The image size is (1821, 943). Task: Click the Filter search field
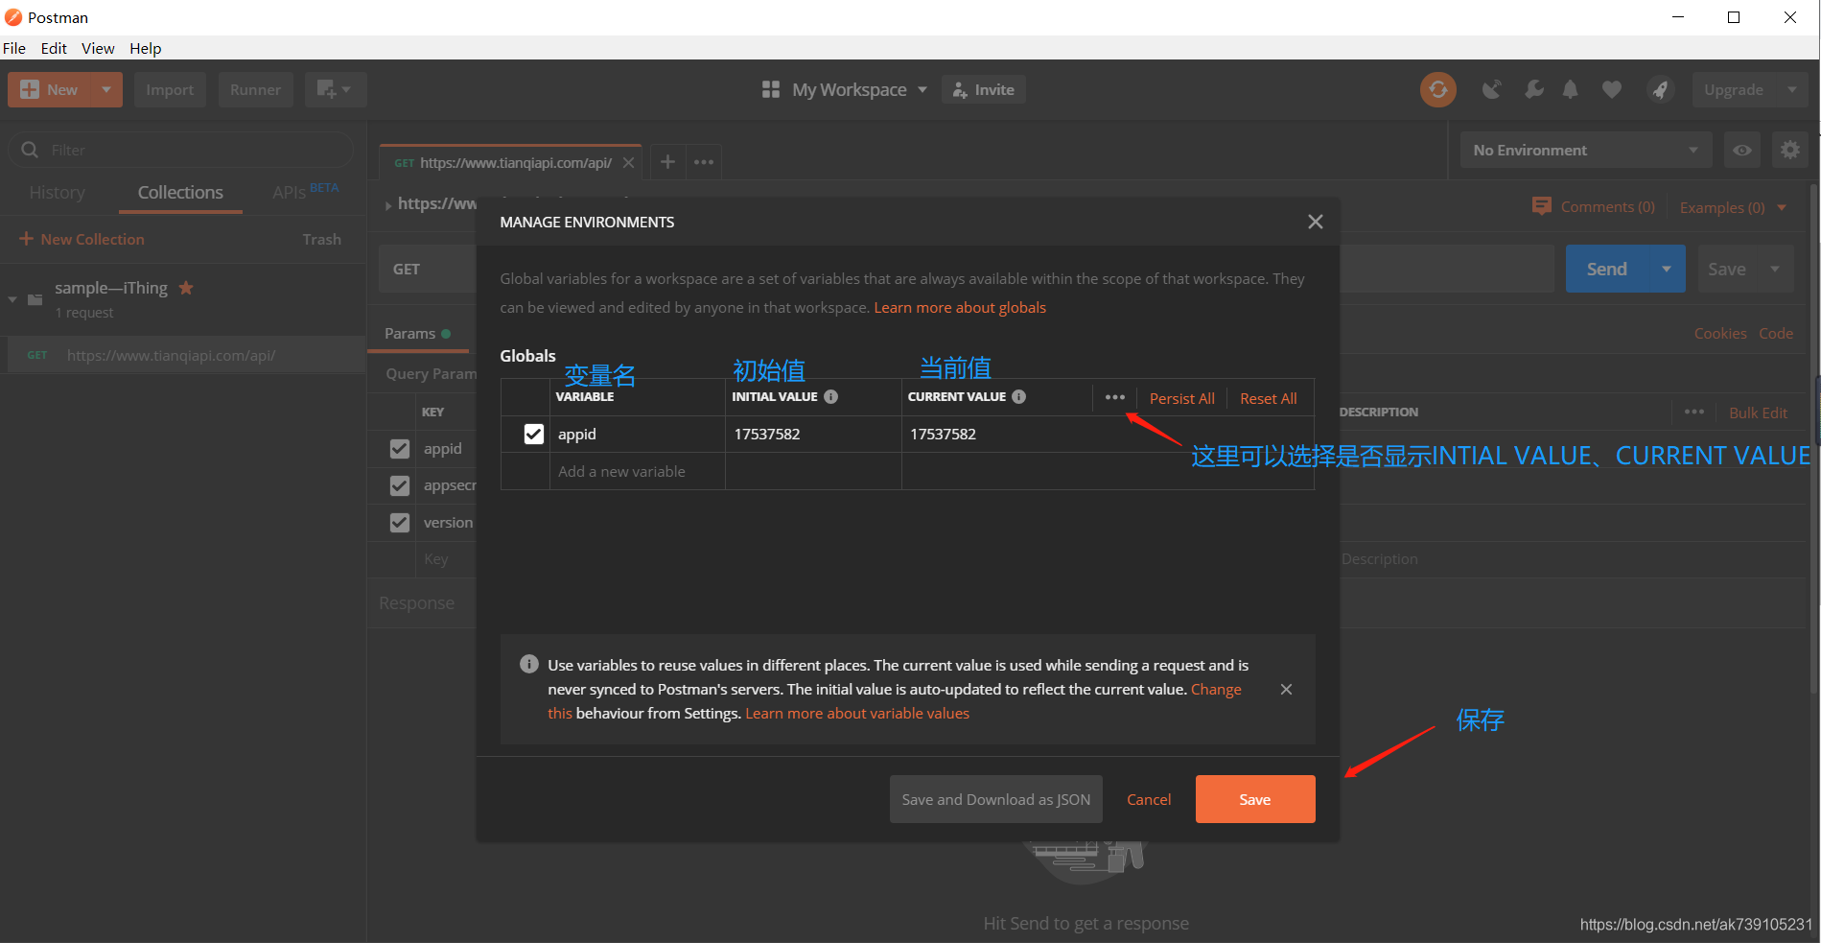(181, 150)
